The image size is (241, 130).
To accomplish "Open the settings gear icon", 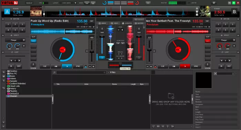I will [x=214, y=3].
